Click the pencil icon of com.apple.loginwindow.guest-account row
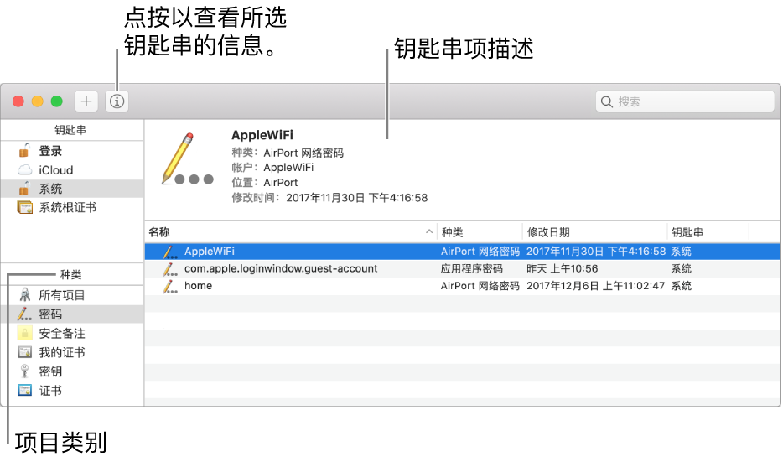Screen dimensions: 783x462 coord(170,268)
